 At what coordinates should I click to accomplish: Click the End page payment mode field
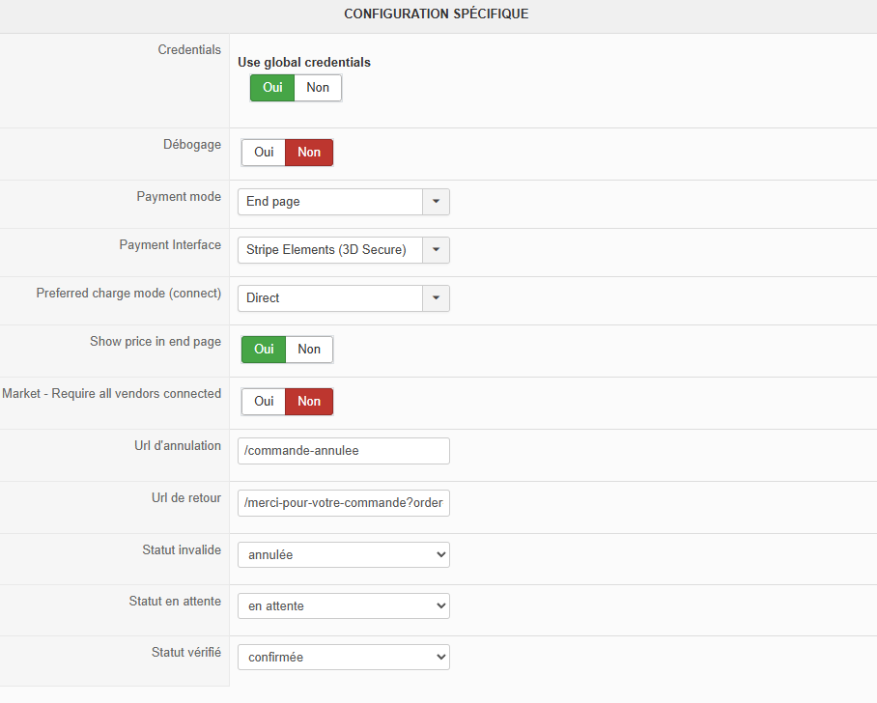(330, 202)
